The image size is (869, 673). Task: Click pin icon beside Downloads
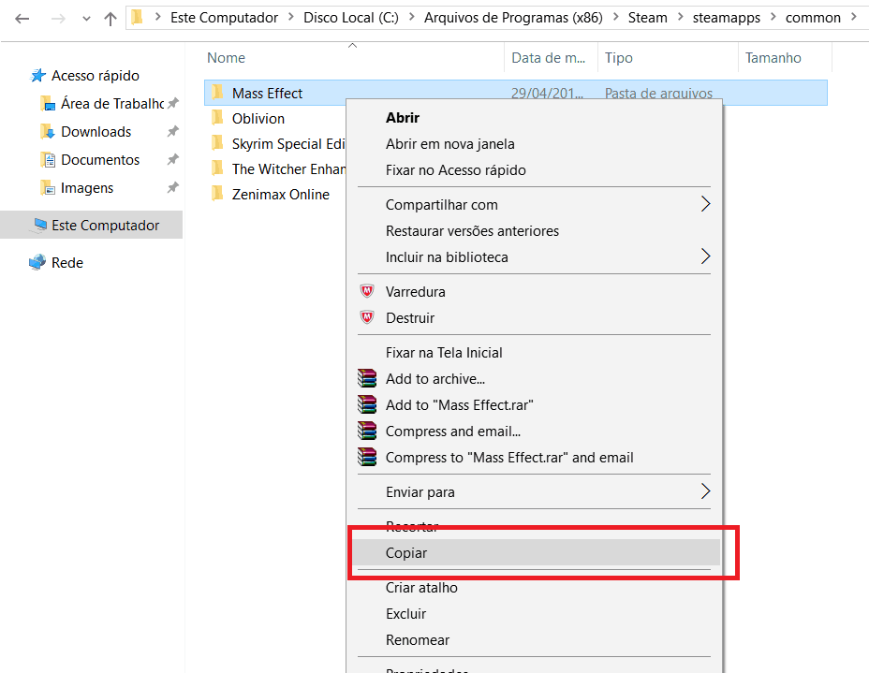[173, 131]
